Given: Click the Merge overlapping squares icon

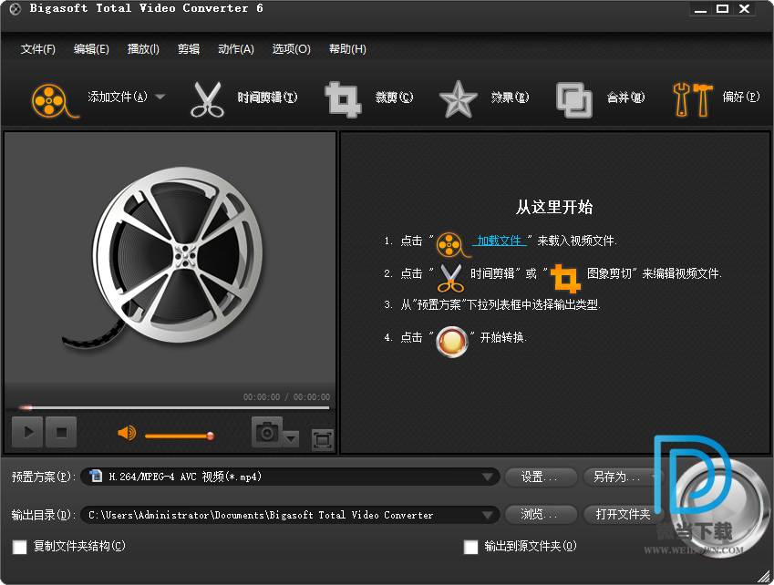Looking at the screenshot, I should click(573, 99).
